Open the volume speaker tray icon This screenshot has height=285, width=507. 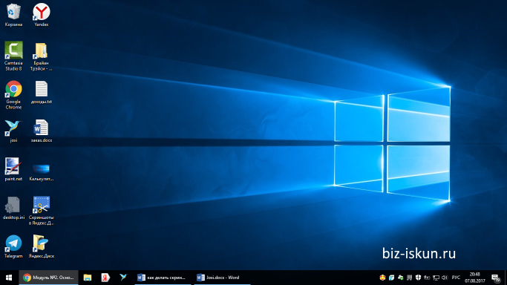[445, 278]
